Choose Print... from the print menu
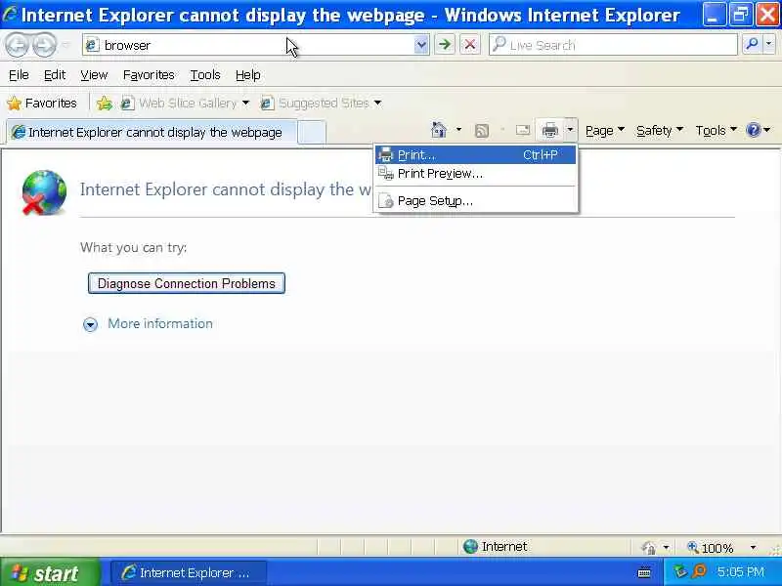Viewport: 782px width, 586px height. pos(475,155)
